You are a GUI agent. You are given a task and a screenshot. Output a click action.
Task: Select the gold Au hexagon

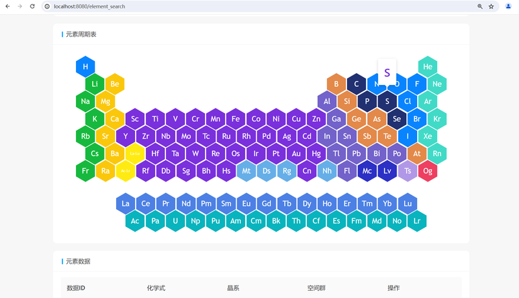pos(296,154)
